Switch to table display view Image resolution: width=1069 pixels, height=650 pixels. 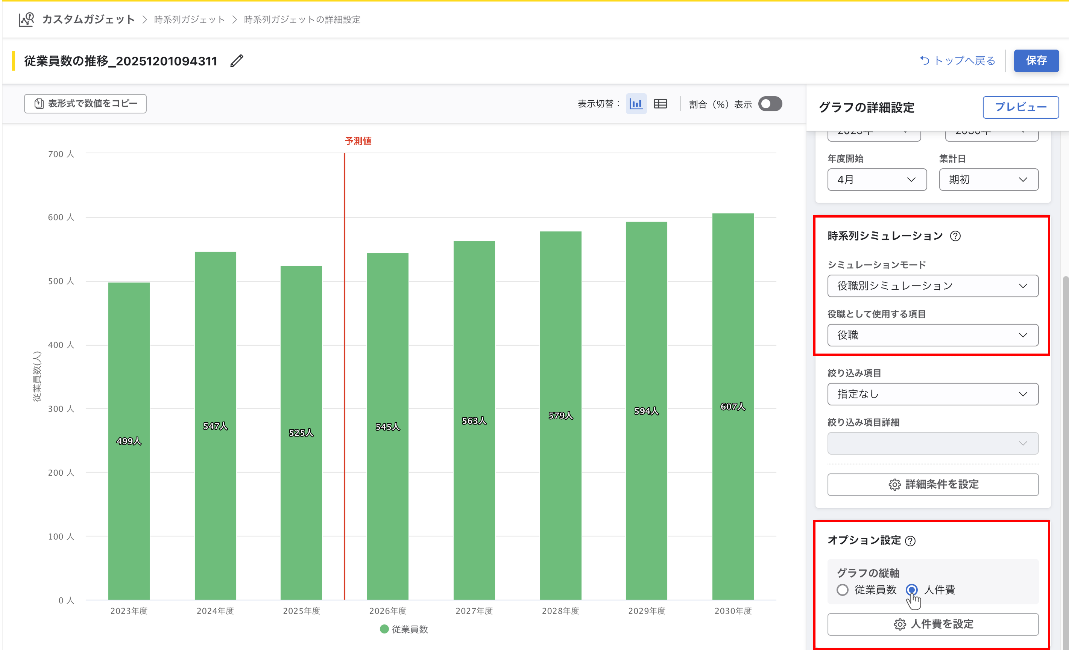tap(660, 104)
